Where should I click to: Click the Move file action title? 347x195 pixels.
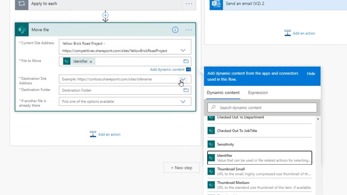(x=40, y=30)
